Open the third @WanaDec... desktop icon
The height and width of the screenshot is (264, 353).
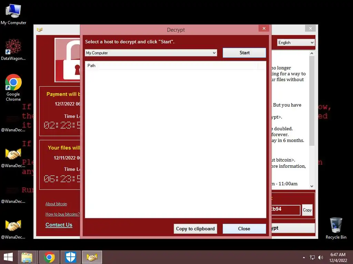point(13,195)
